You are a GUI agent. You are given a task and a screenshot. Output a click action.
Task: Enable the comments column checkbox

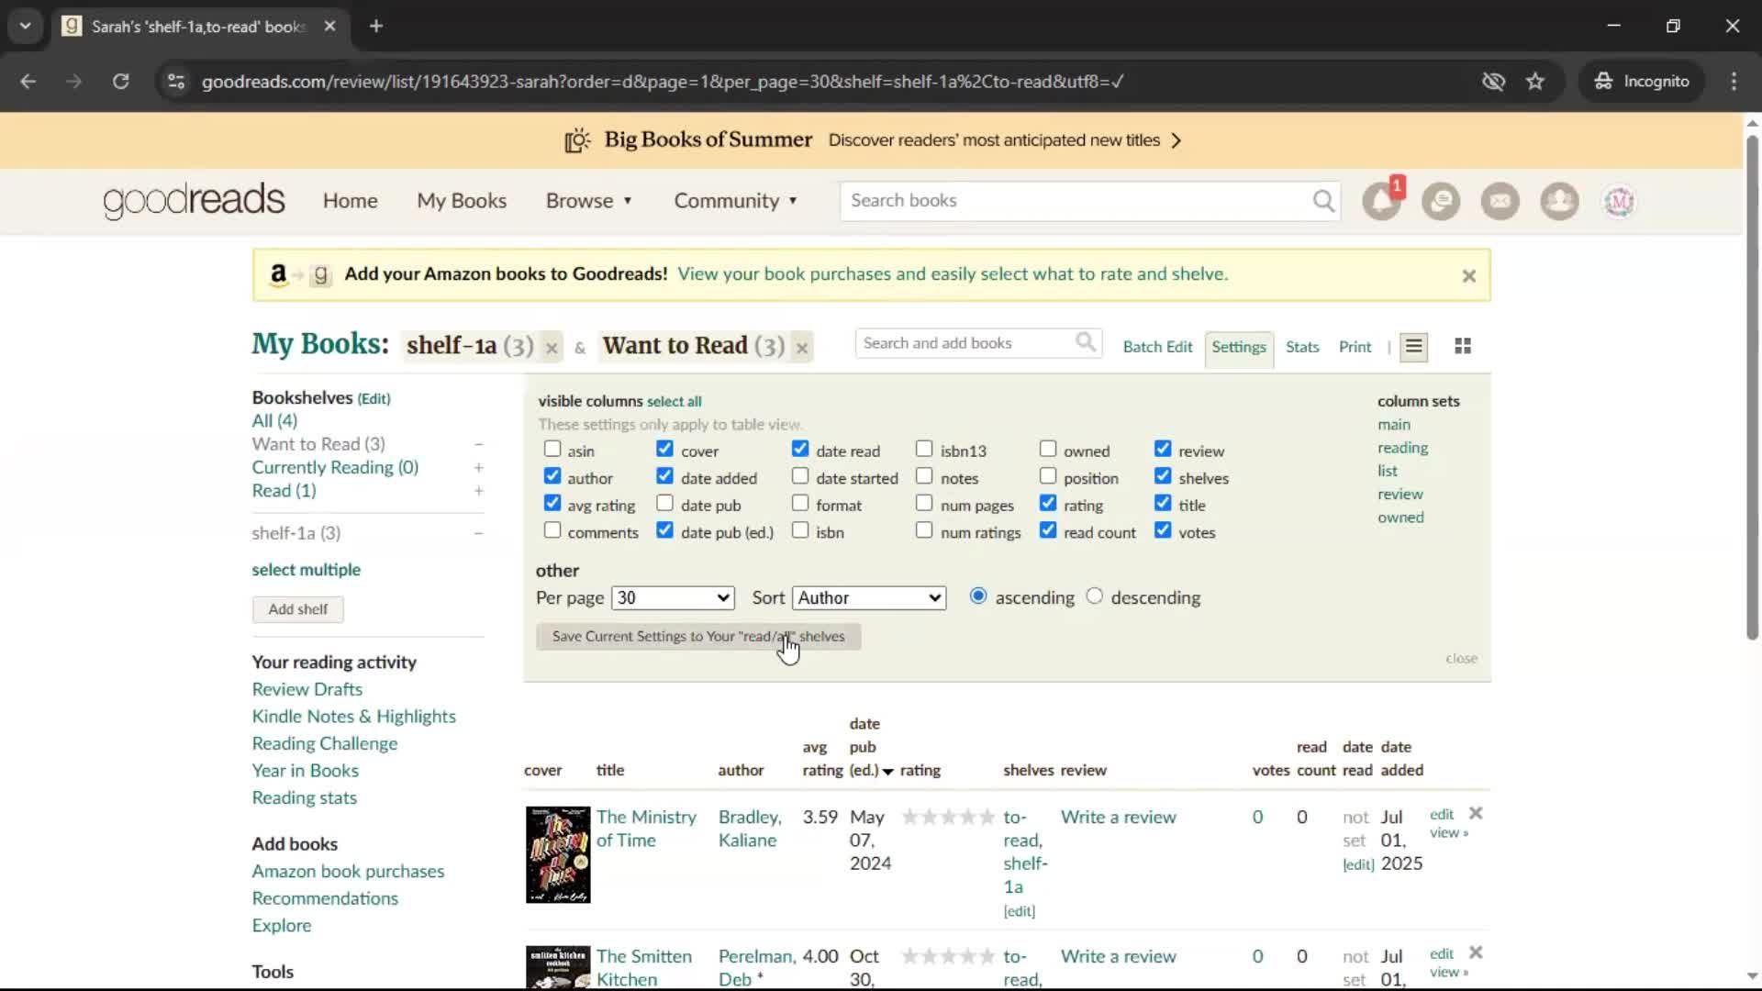pyautogui.click(x=552, y=530)
